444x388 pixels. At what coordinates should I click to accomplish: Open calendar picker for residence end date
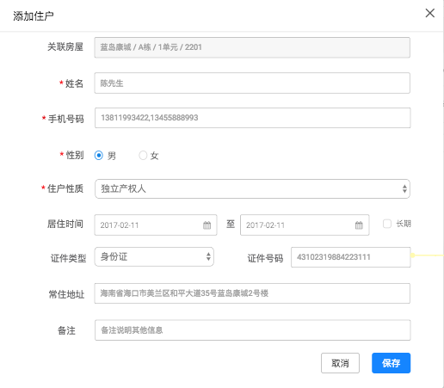(x=359, y=225)
